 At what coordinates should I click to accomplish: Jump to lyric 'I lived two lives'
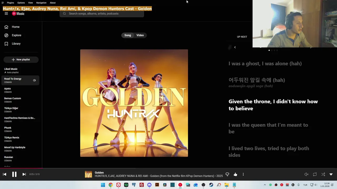pos(269,152)
